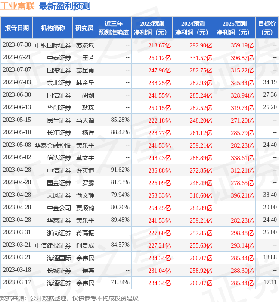
Task: Click target price 38.40
Action: pyautogui.click(x=270, y=195)
